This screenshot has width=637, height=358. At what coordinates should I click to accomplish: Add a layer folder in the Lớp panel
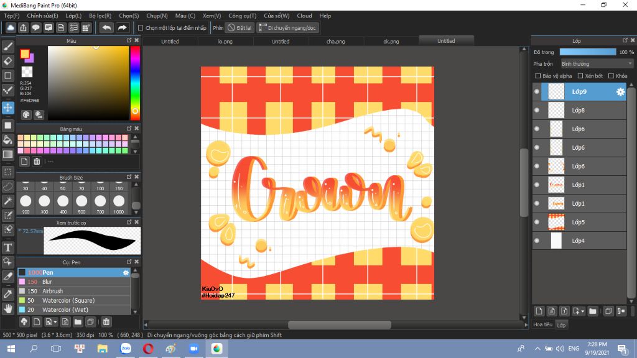pos(593,311)
